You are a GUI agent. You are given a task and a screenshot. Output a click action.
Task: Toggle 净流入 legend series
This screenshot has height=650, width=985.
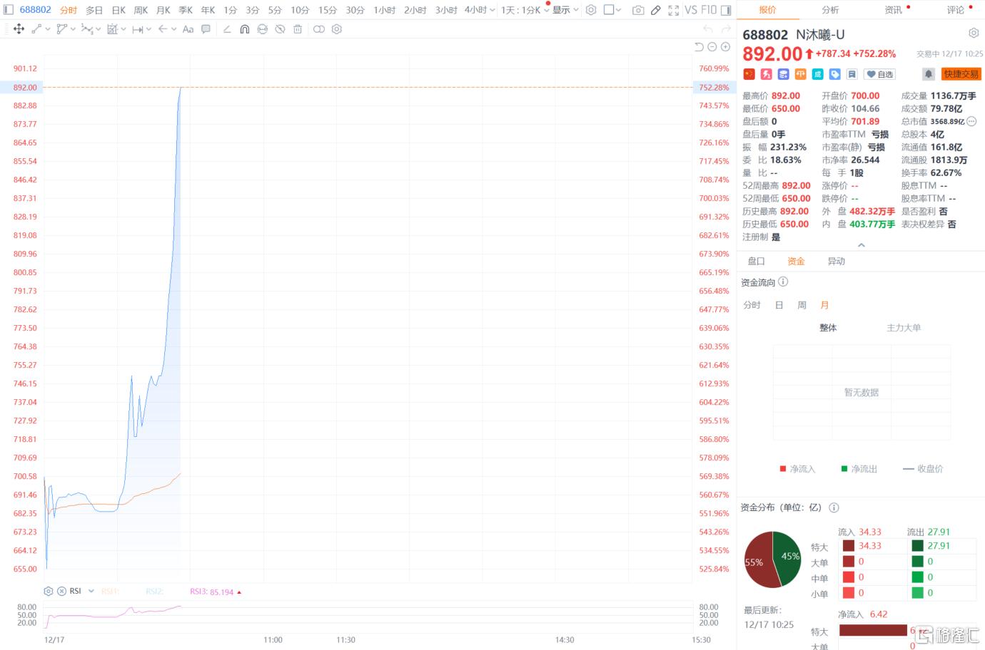coord(797,469)
